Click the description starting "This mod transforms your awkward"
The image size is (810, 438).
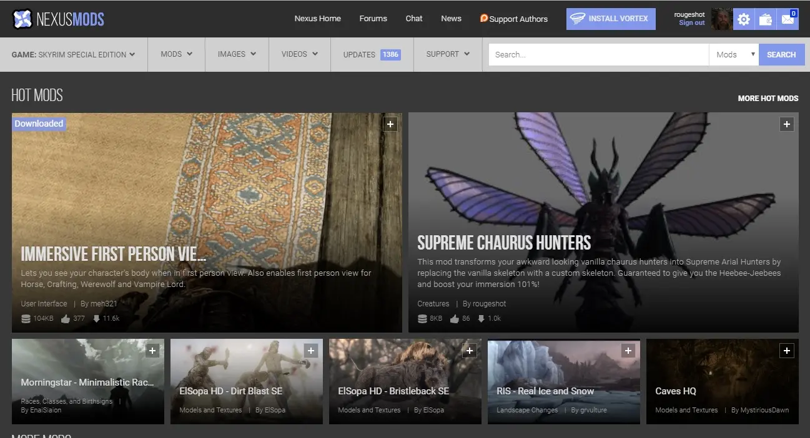click(x=599, y=273)
